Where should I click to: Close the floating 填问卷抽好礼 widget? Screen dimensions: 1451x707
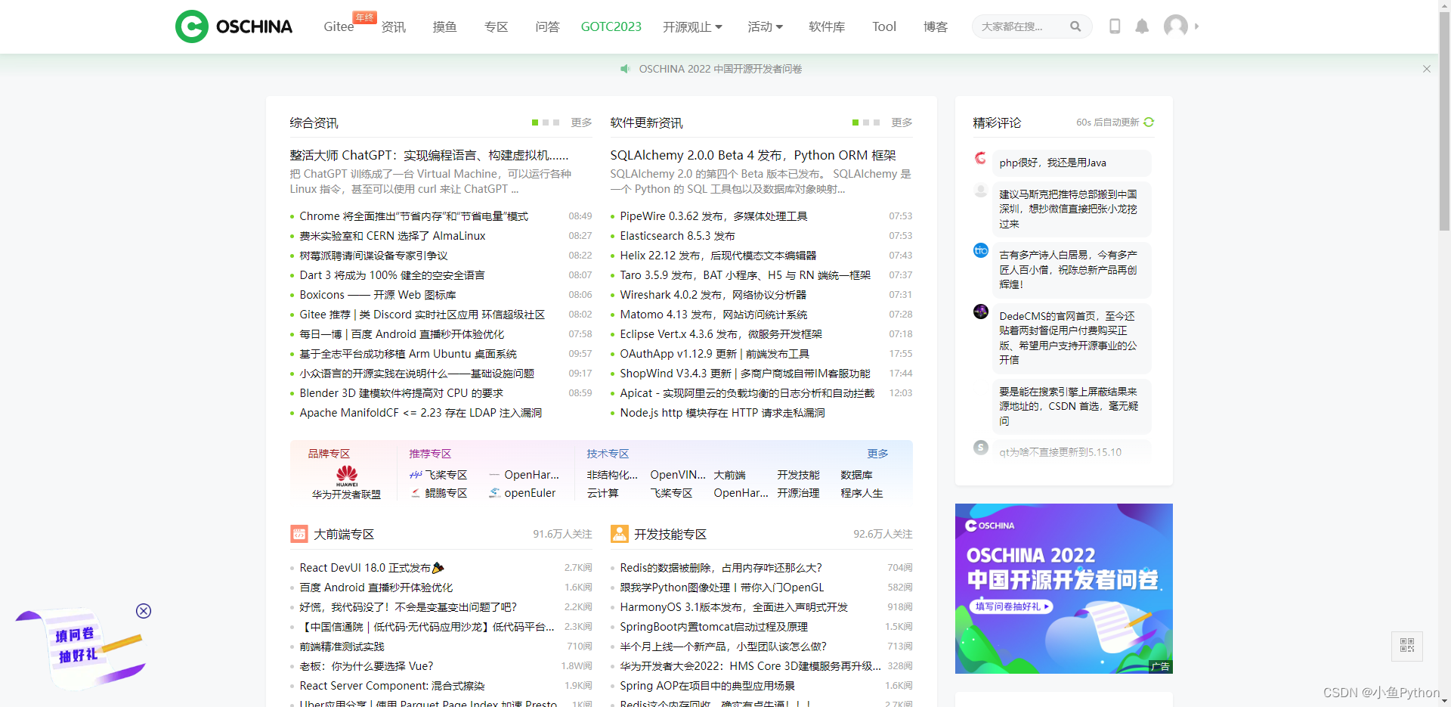pyautogui.click(x=144, y=611)
